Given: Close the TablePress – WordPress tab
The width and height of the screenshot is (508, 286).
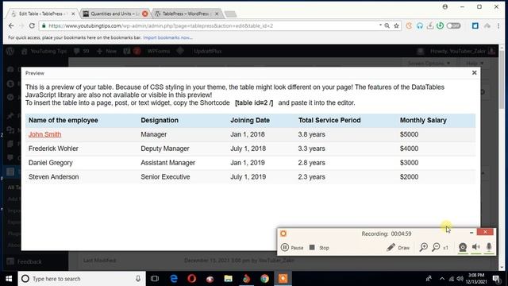Looking at the screenshot, I should [217, 14].
